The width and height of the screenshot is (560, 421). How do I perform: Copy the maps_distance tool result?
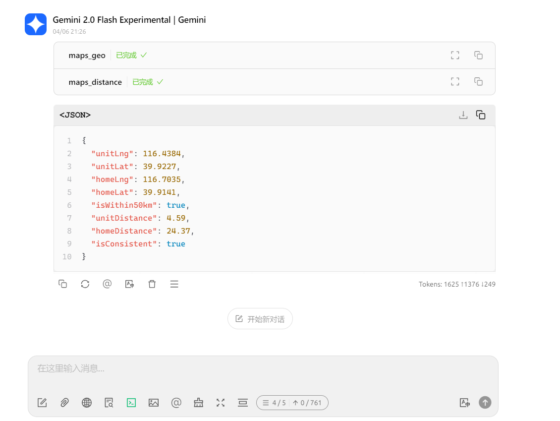pos(479,81)
